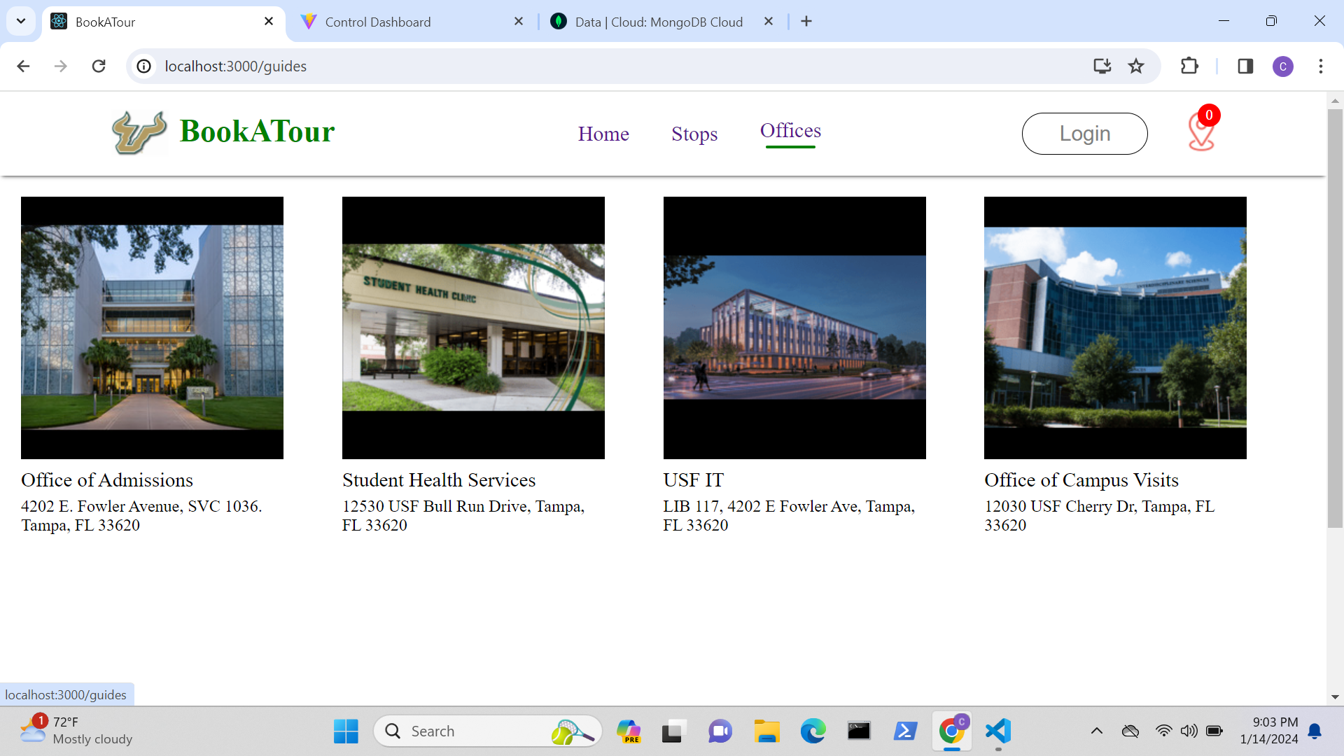
Task: Open the Chrome extensions puzzle icon
Action: tap(1189, 66)
